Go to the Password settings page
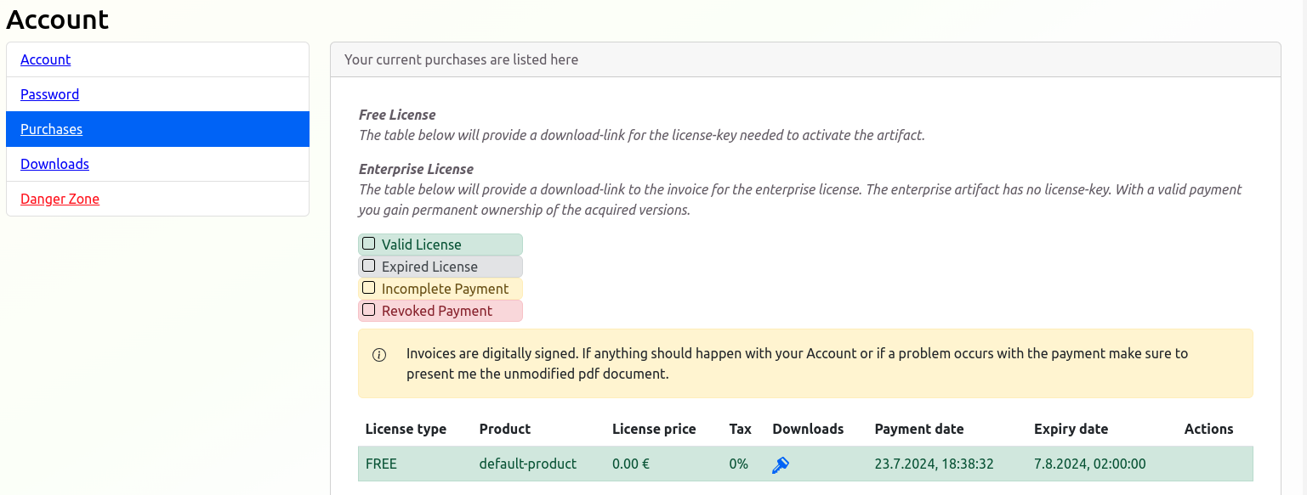This screenshot has width=1307, height=495. (49, 94)
